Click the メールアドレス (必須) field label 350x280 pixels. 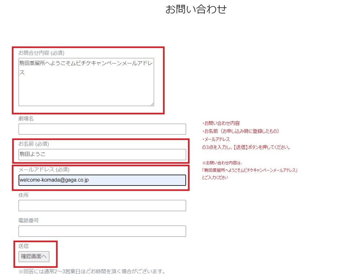(x=44, y=169)
